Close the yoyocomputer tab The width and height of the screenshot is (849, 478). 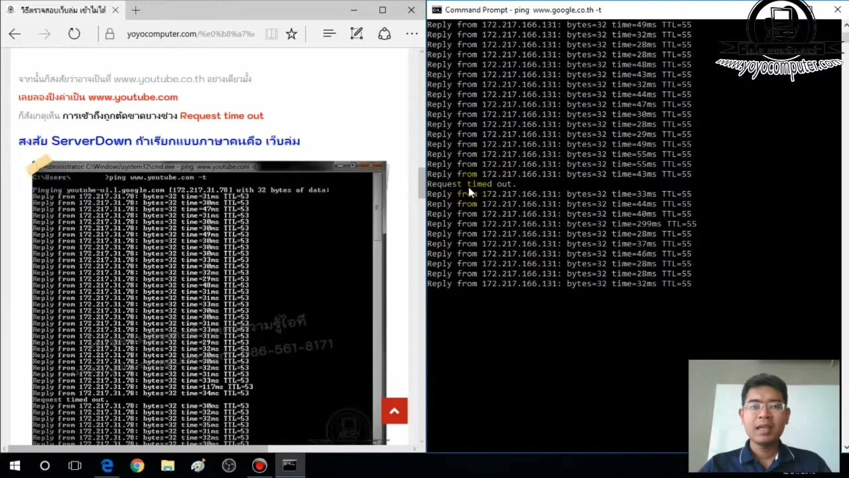(115, 10)
